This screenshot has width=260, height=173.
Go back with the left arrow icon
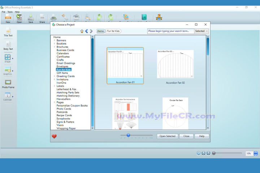coord(87,31)
